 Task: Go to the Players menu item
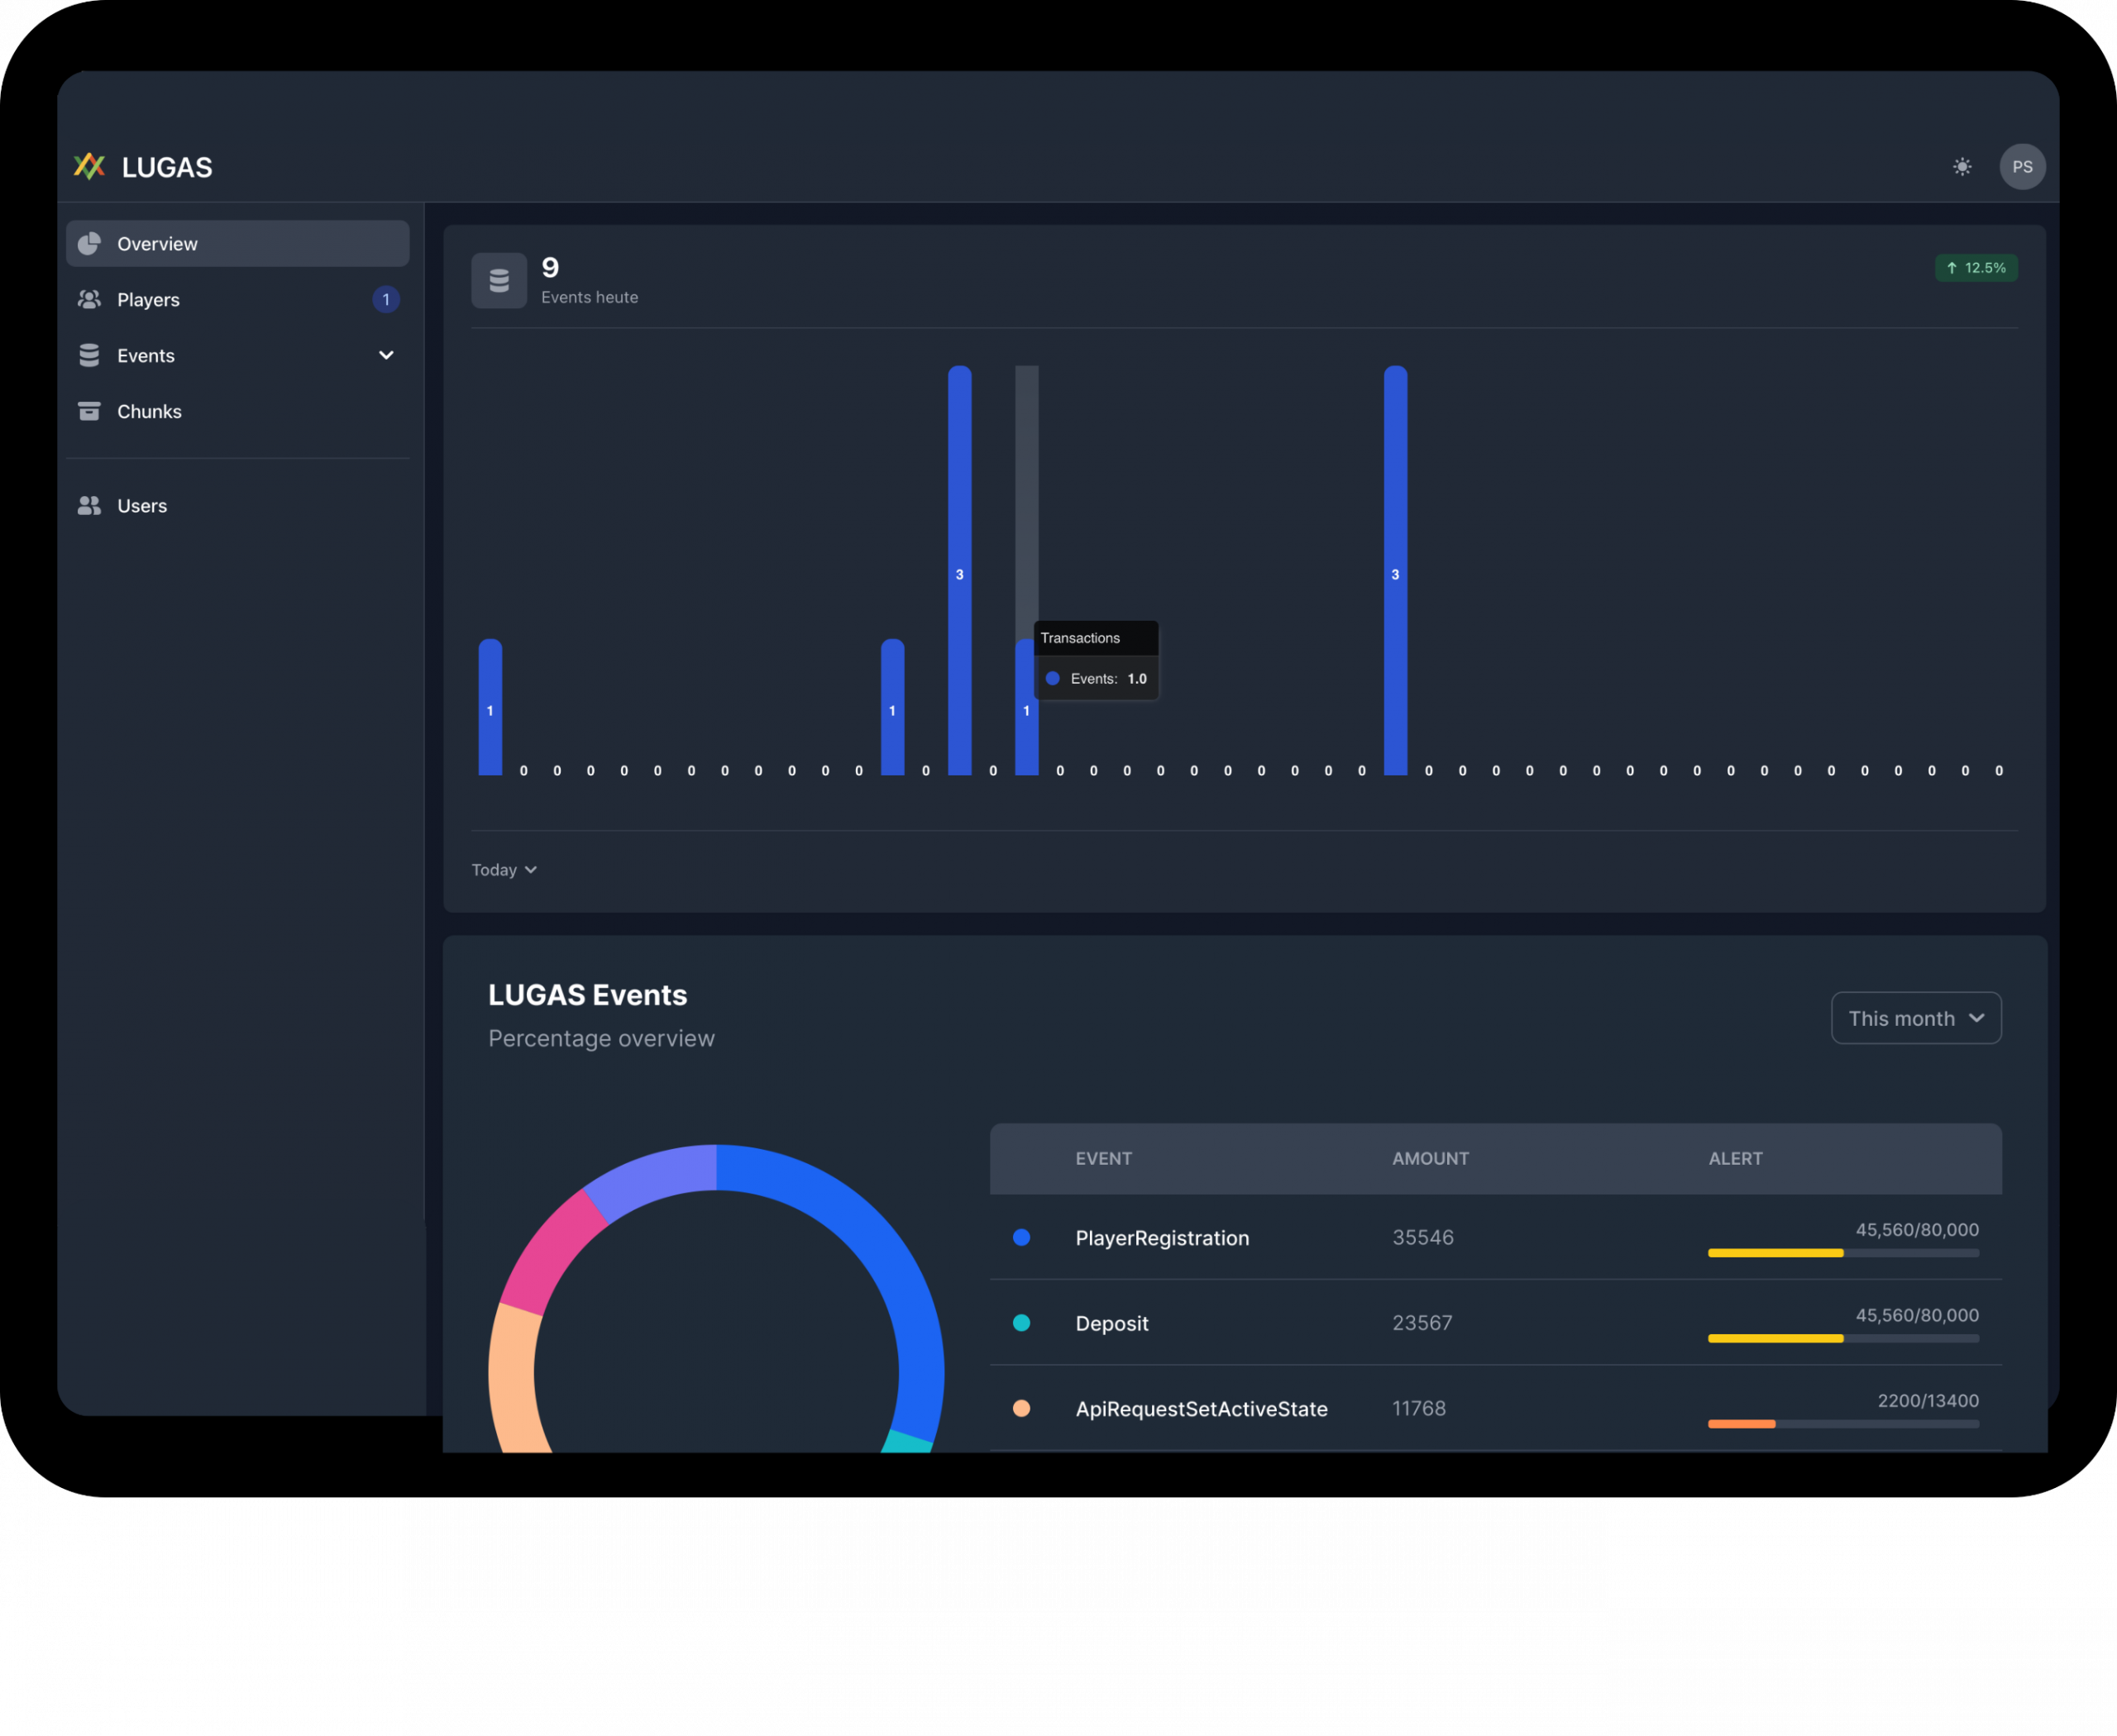click(149, 300)
